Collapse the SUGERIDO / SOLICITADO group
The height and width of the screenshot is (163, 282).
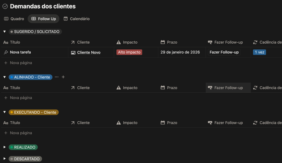(4, 32)
